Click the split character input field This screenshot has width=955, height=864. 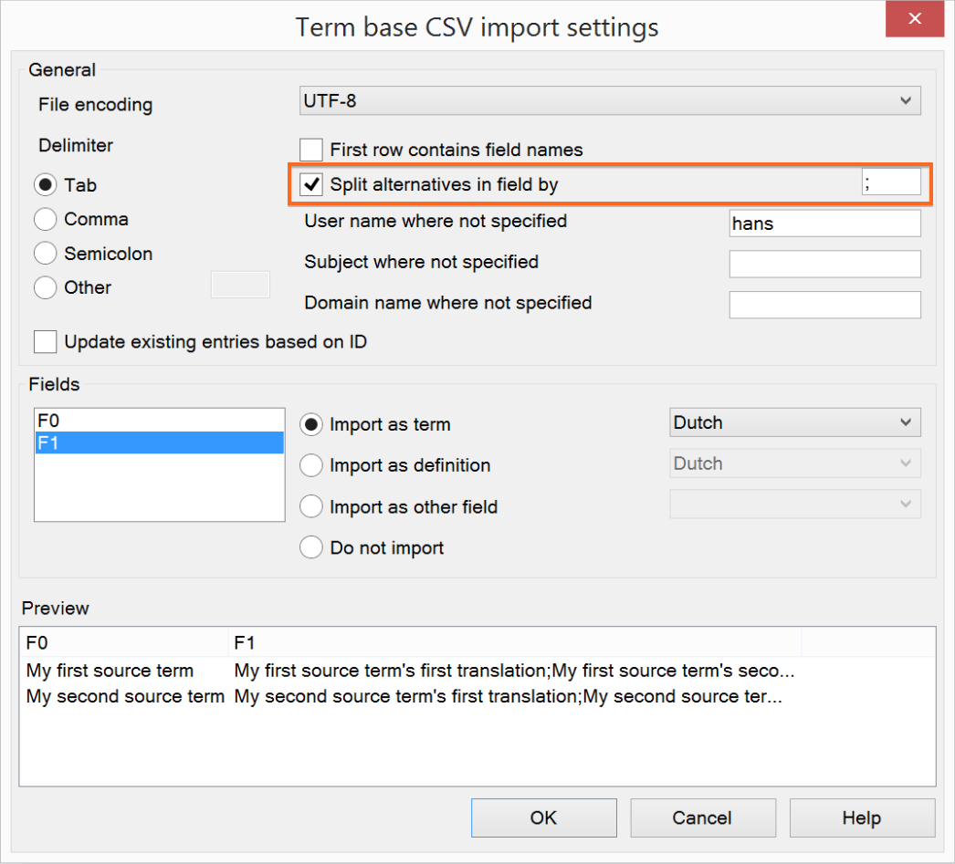pos(891,182)
